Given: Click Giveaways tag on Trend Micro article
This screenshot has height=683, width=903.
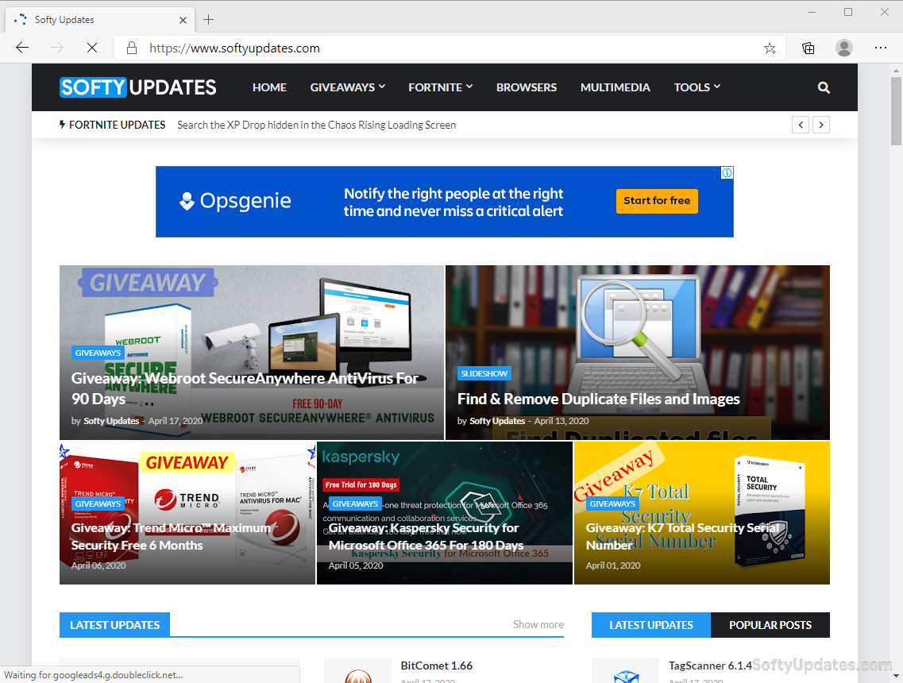Looking at the screenshot, I should pos(98,504).
